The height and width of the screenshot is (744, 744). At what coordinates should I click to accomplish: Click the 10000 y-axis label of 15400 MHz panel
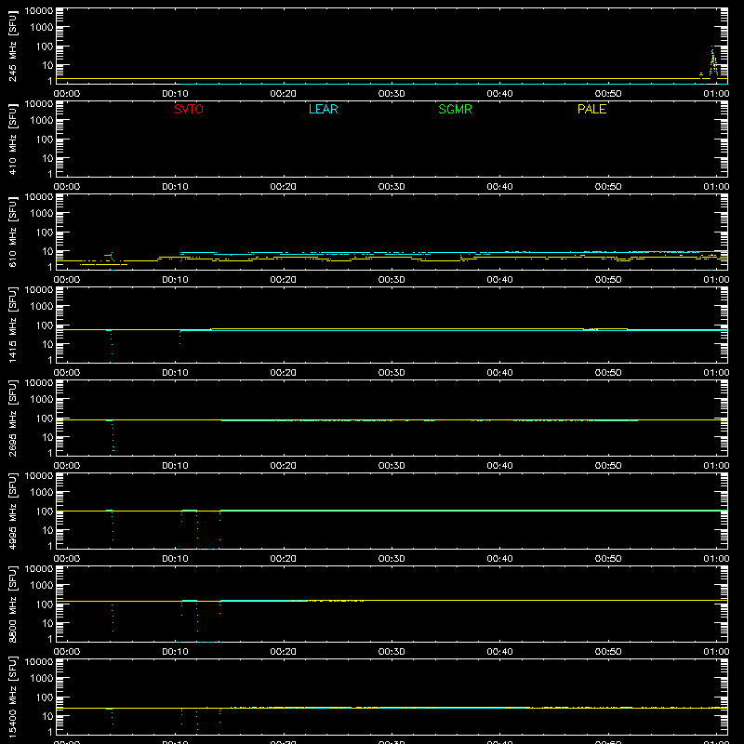[x=39, y=662]
